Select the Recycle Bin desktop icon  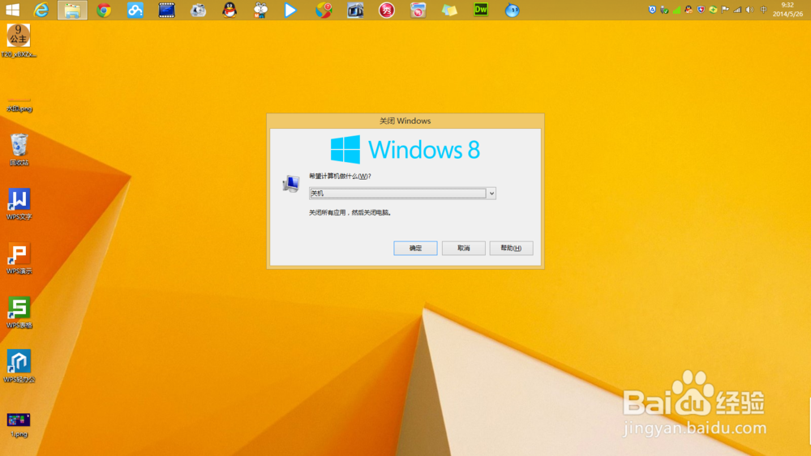(x=19, y=150)
